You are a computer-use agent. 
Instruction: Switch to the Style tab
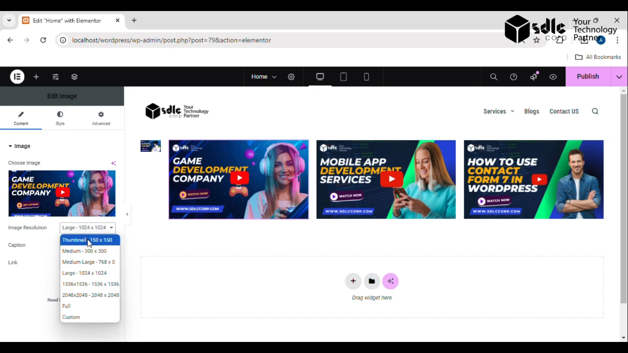[60, 118]
